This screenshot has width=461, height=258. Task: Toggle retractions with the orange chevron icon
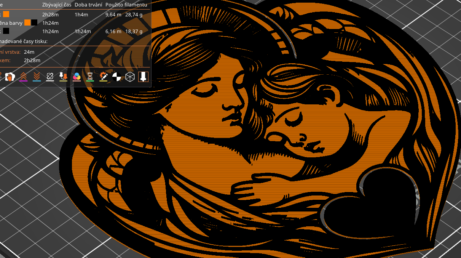[23, 76]
